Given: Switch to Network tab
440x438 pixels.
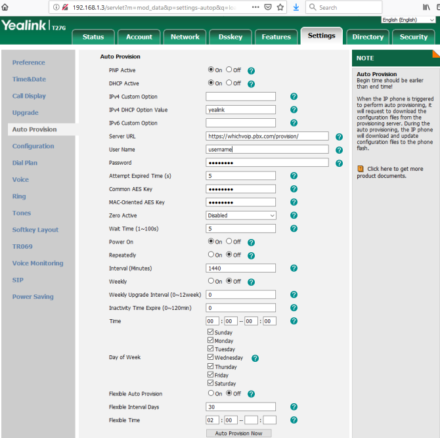Looking at the screenshot, I should pyautogui.click(x=185, y=37).
